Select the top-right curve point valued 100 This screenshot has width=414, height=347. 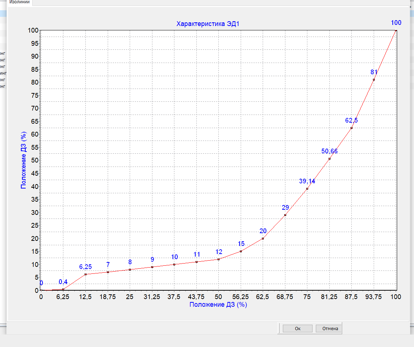coord(396,30)
